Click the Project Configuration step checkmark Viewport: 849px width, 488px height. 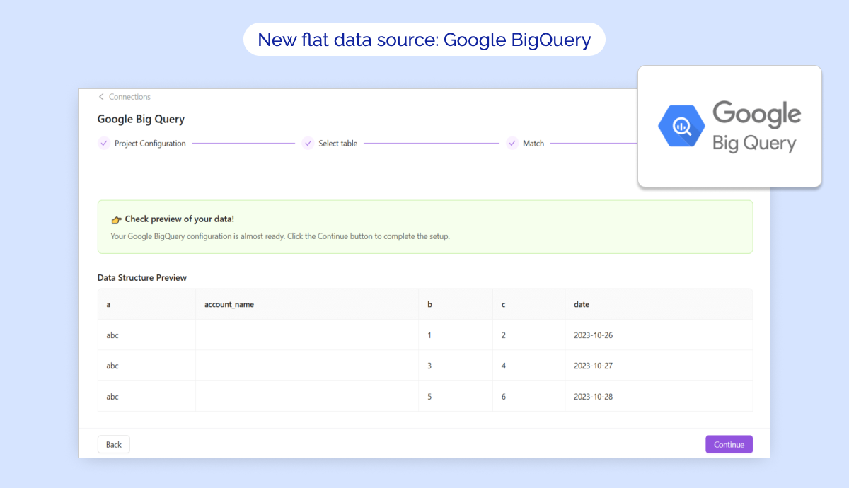coord(104,144)
